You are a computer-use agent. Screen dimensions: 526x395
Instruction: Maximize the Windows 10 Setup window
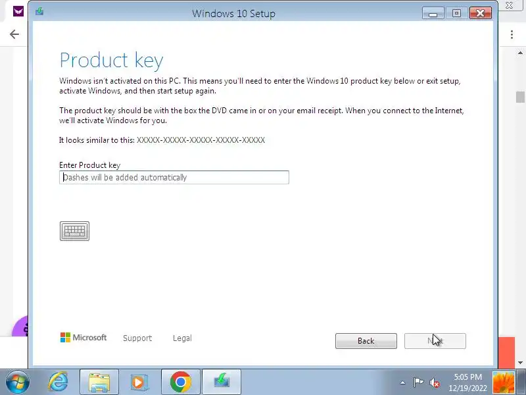456,13
